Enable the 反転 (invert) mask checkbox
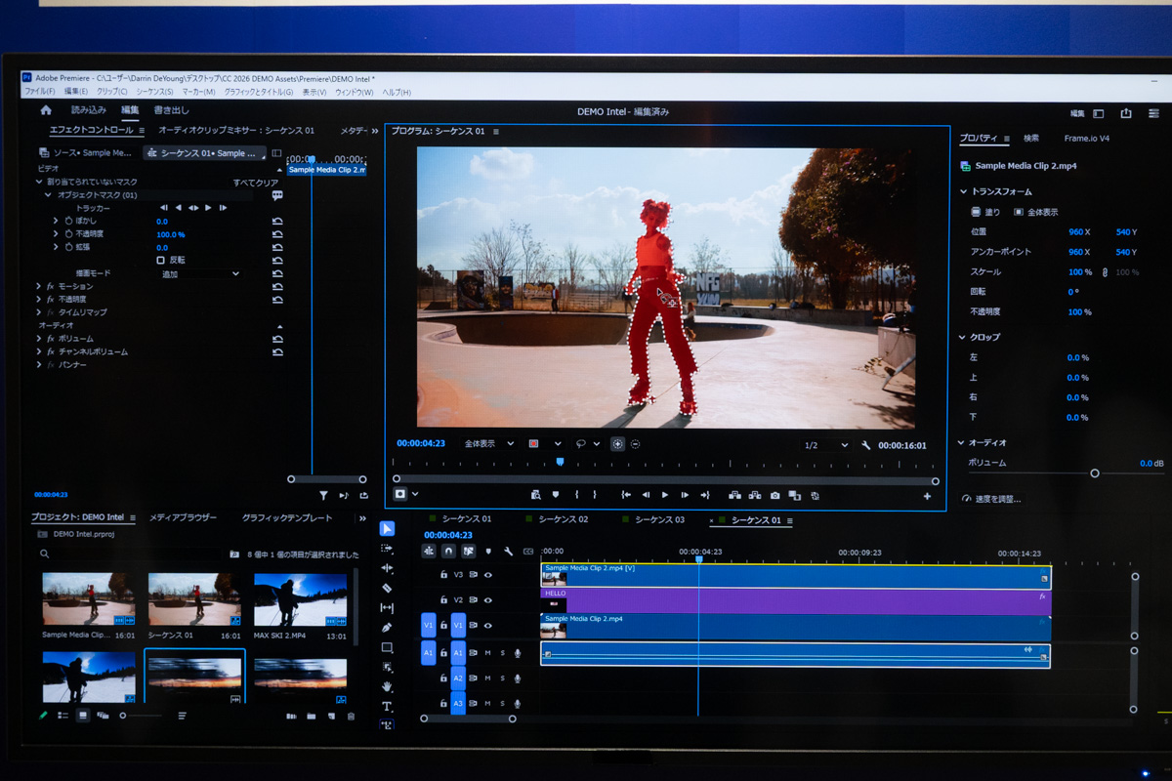This screenshot has width=1172, height=781. point(161,261)
